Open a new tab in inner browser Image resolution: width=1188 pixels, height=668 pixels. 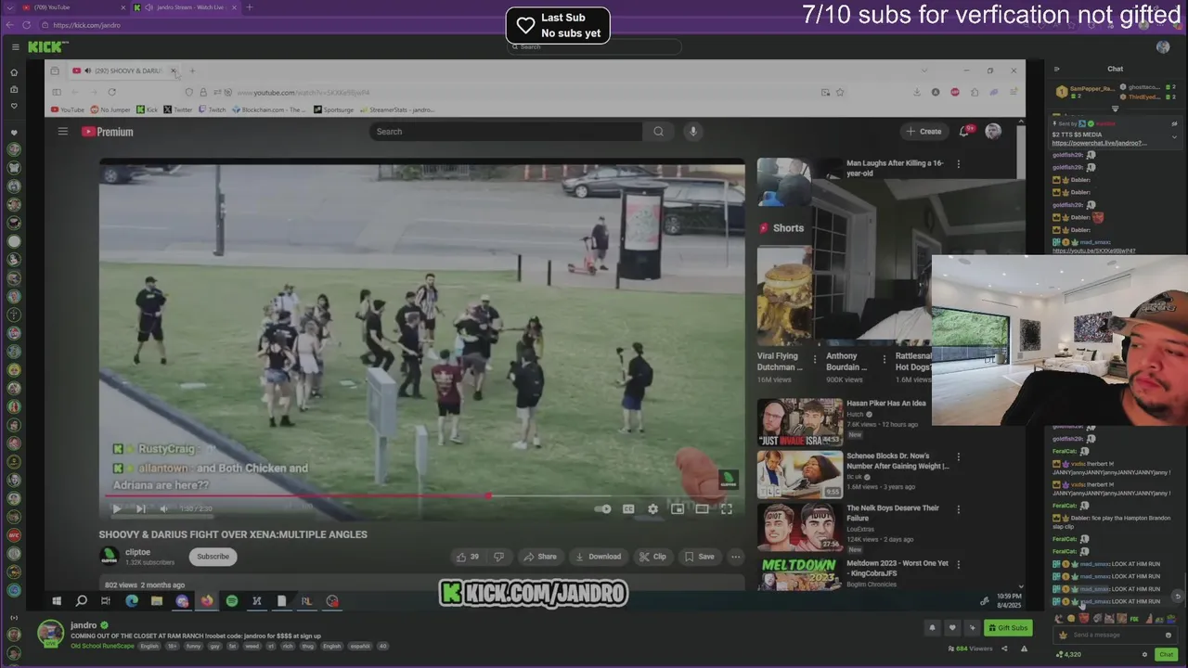192,71
